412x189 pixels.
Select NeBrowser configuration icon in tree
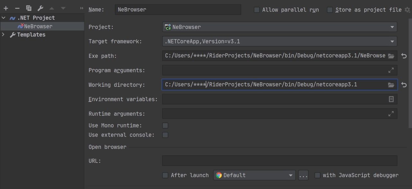21,26
